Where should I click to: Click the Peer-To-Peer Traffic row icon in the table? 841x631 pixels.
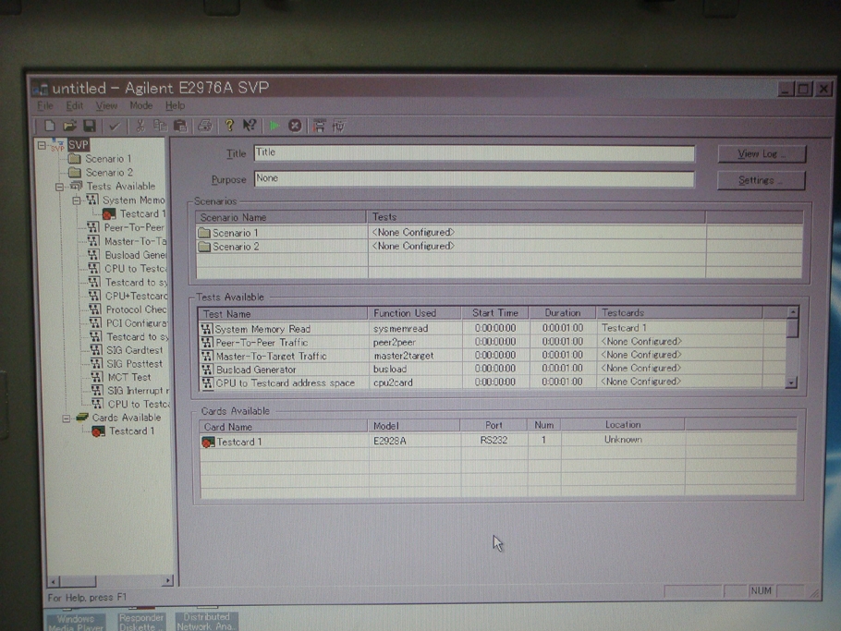[206, 342]
